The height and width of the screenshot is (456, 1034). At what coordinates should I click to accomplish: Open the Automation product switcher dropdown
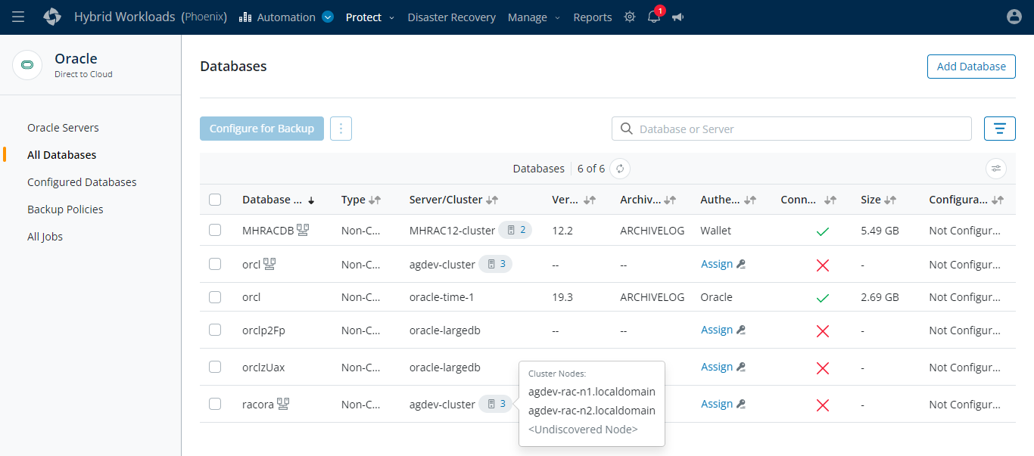click(328, 17)
